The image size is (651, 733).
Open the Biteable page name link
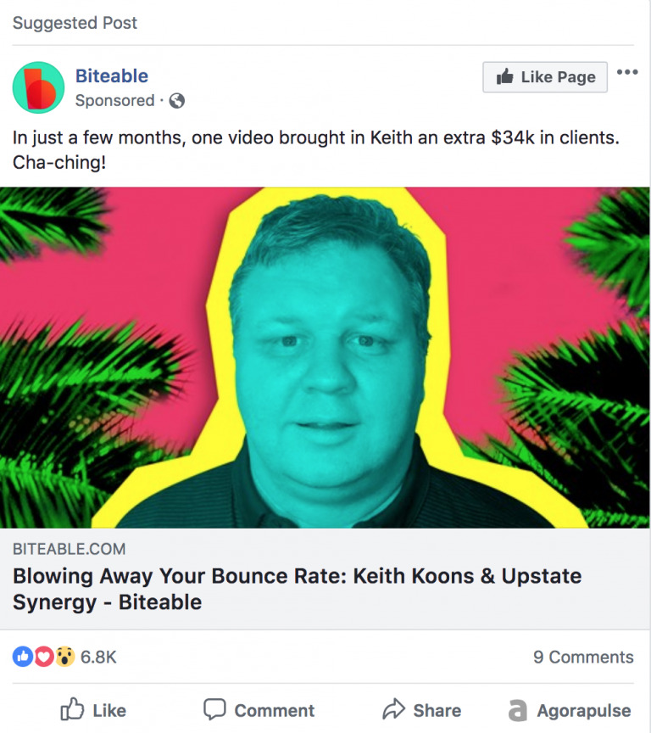pos(112,76)
